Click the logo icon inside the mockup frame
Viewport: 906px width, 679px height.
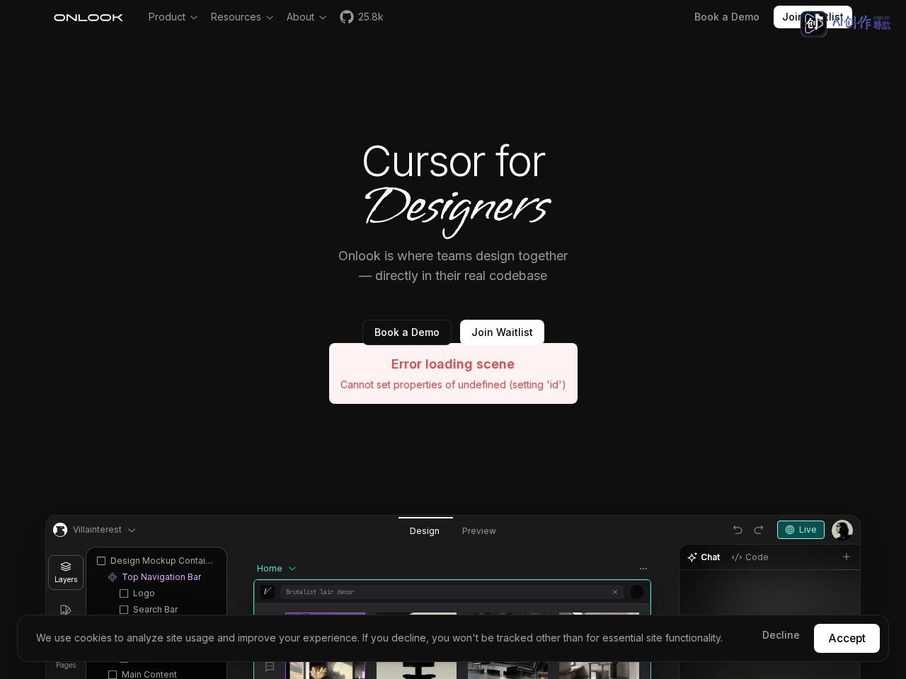tap(268, 591)
